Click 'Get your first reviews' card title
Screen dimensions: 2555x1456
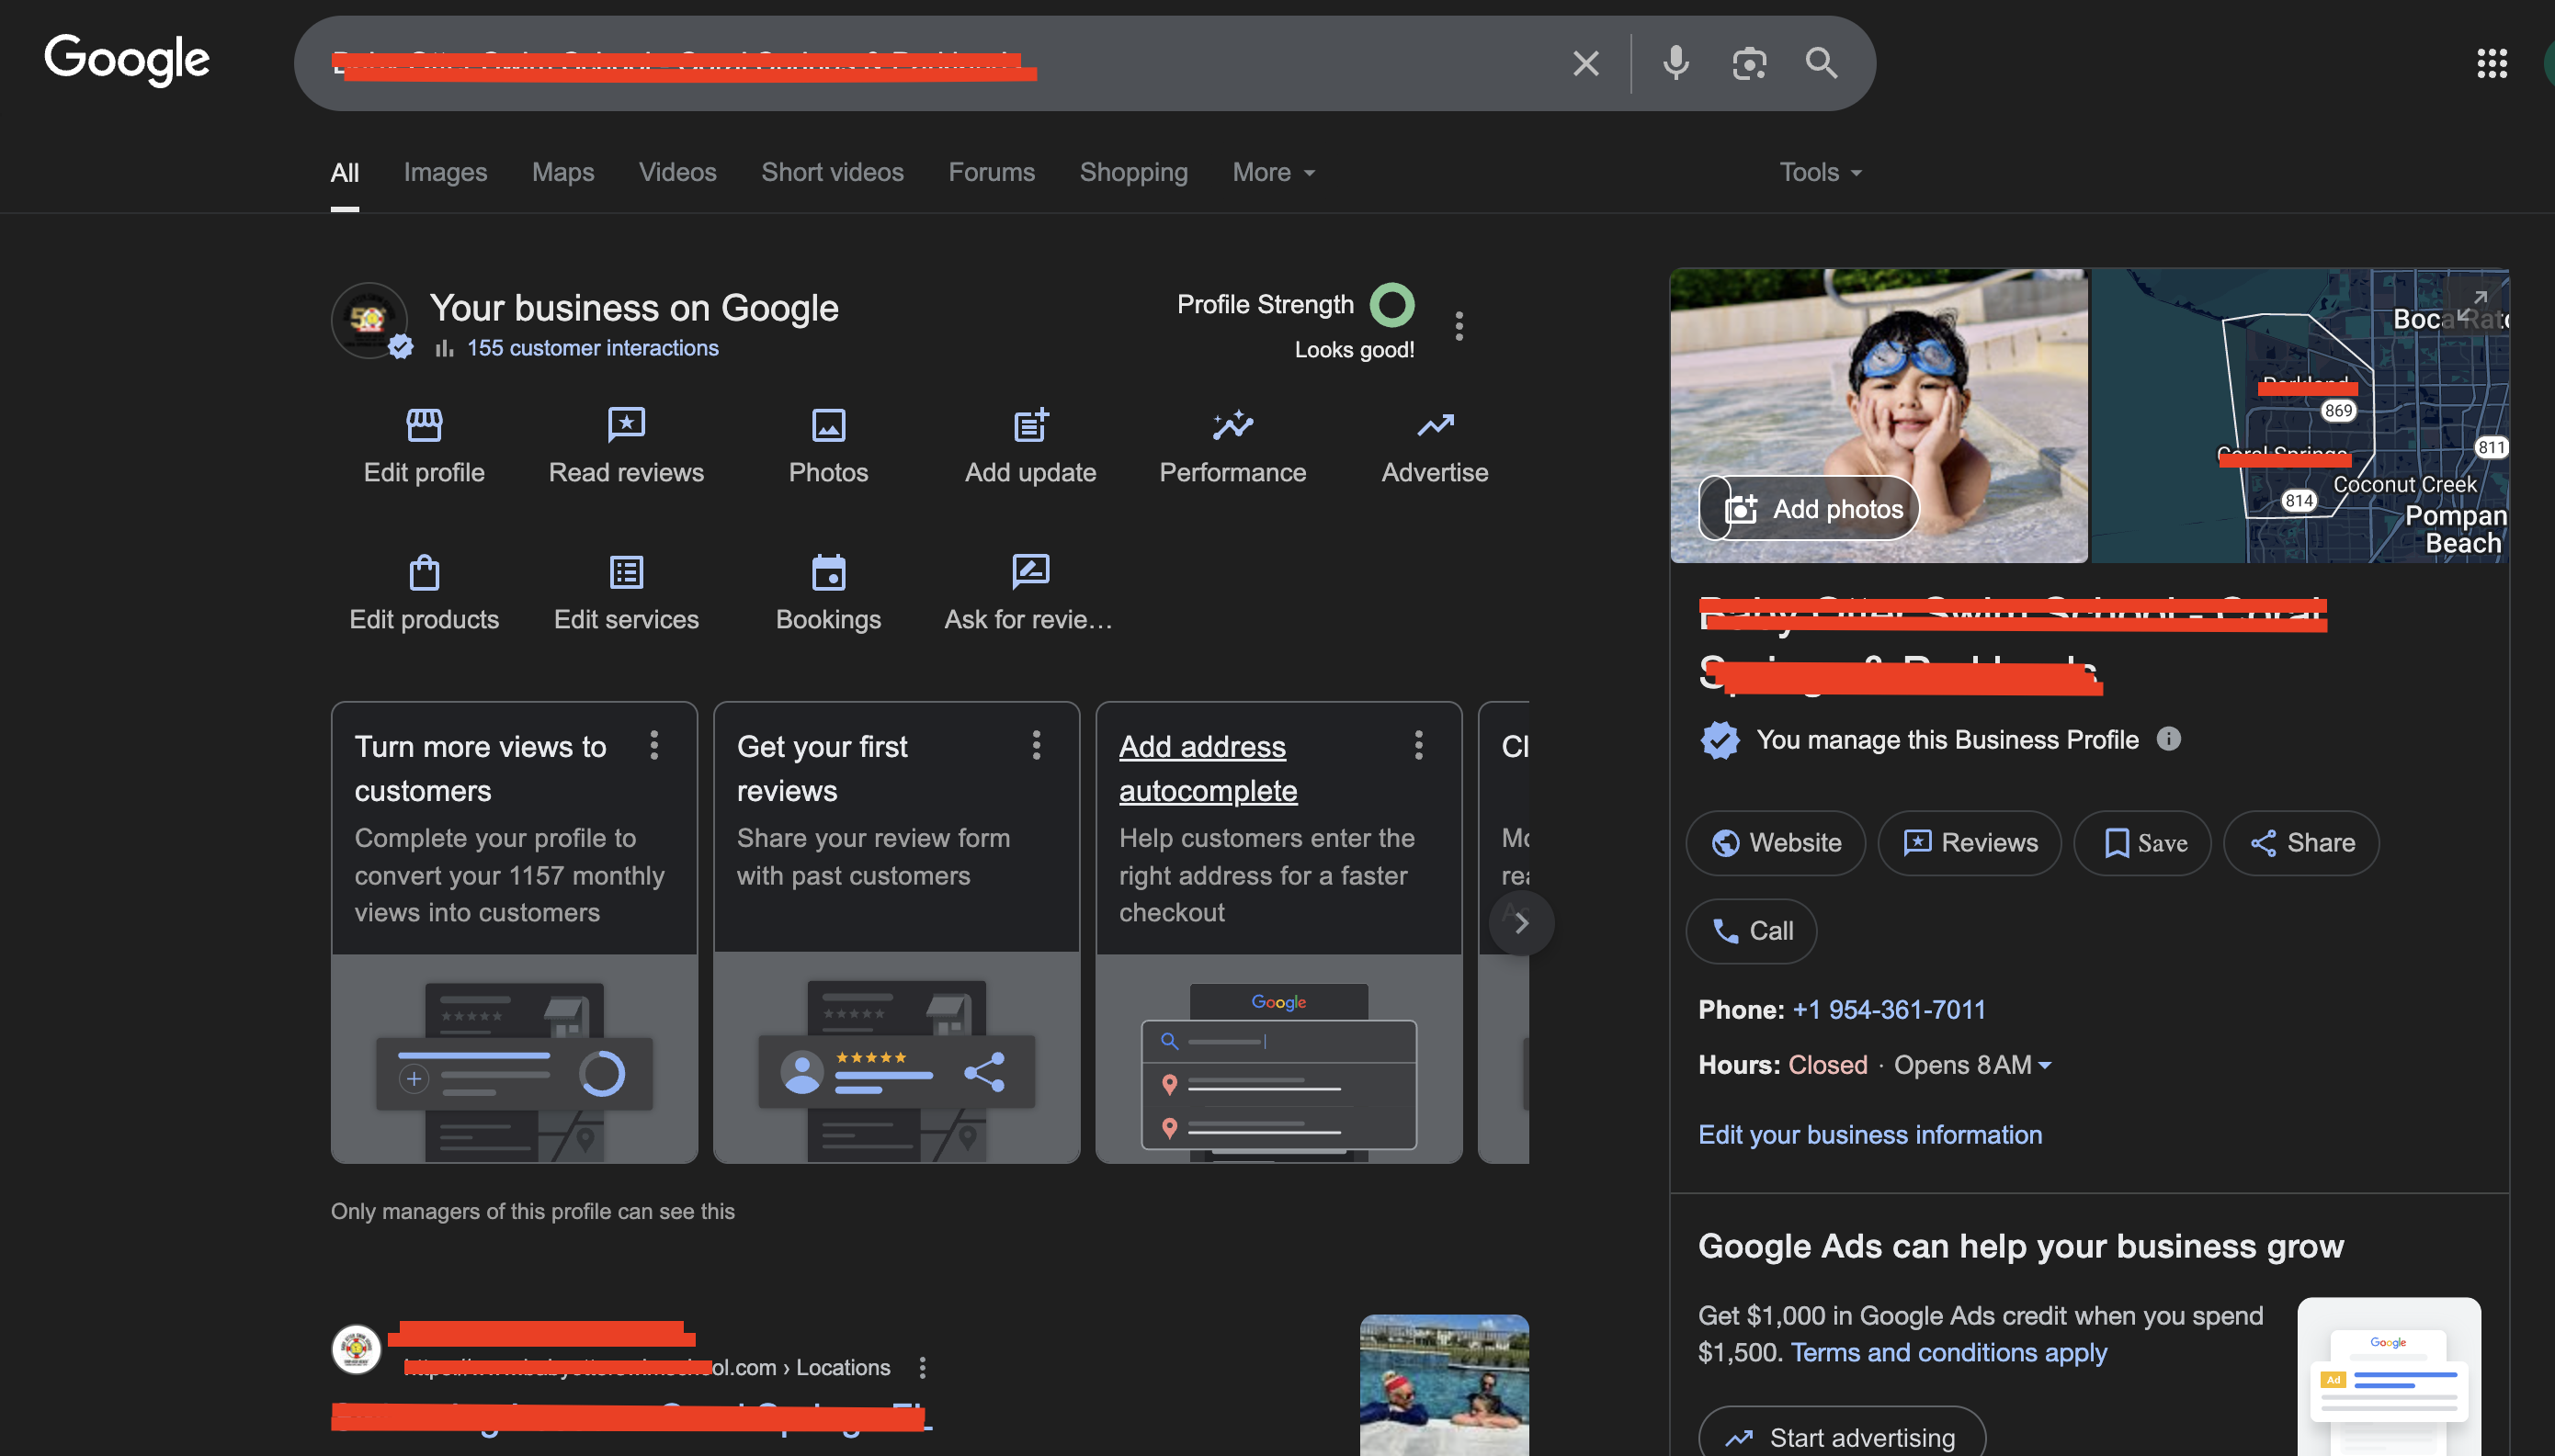pos(823,768)
